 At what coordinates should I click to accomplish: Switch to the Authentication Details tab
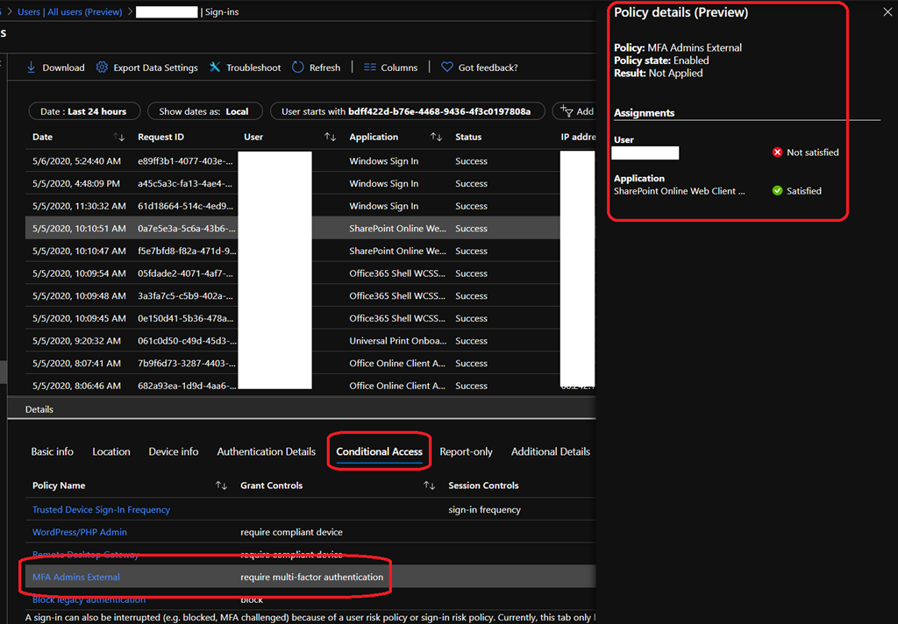(266, 452)
